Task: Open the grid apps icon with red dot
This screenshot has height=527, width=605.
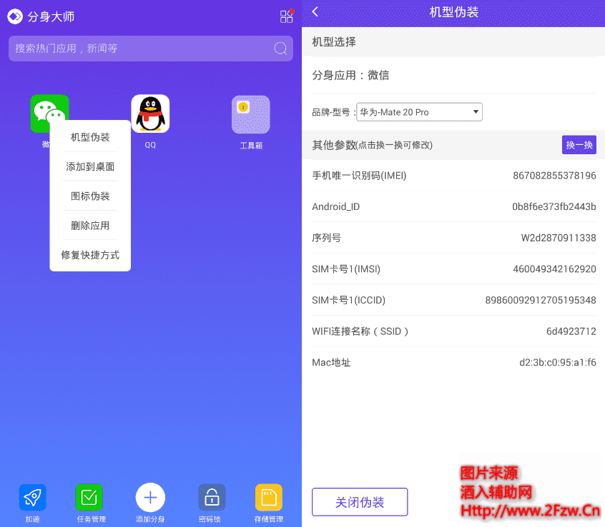Action: click(x=287, y=16)
